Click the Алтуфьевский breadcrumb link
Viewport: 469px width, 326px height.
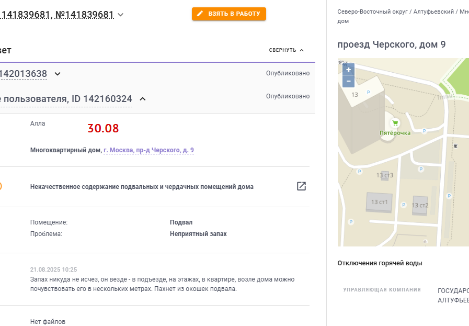coord(433,12)
